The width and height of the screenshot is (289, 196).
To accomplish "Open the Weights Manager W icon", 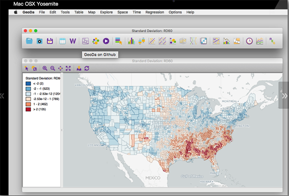I will [x=73, y=41].
